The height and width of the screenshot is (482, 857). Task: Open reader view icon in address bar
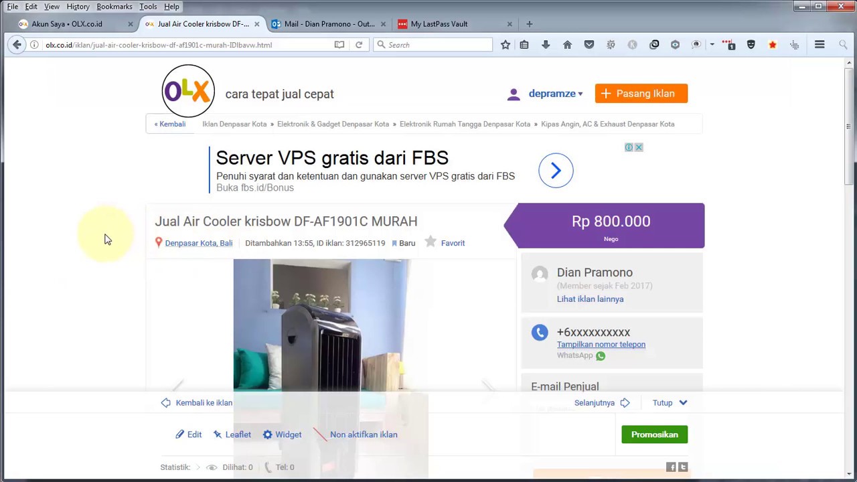[339, 45]
